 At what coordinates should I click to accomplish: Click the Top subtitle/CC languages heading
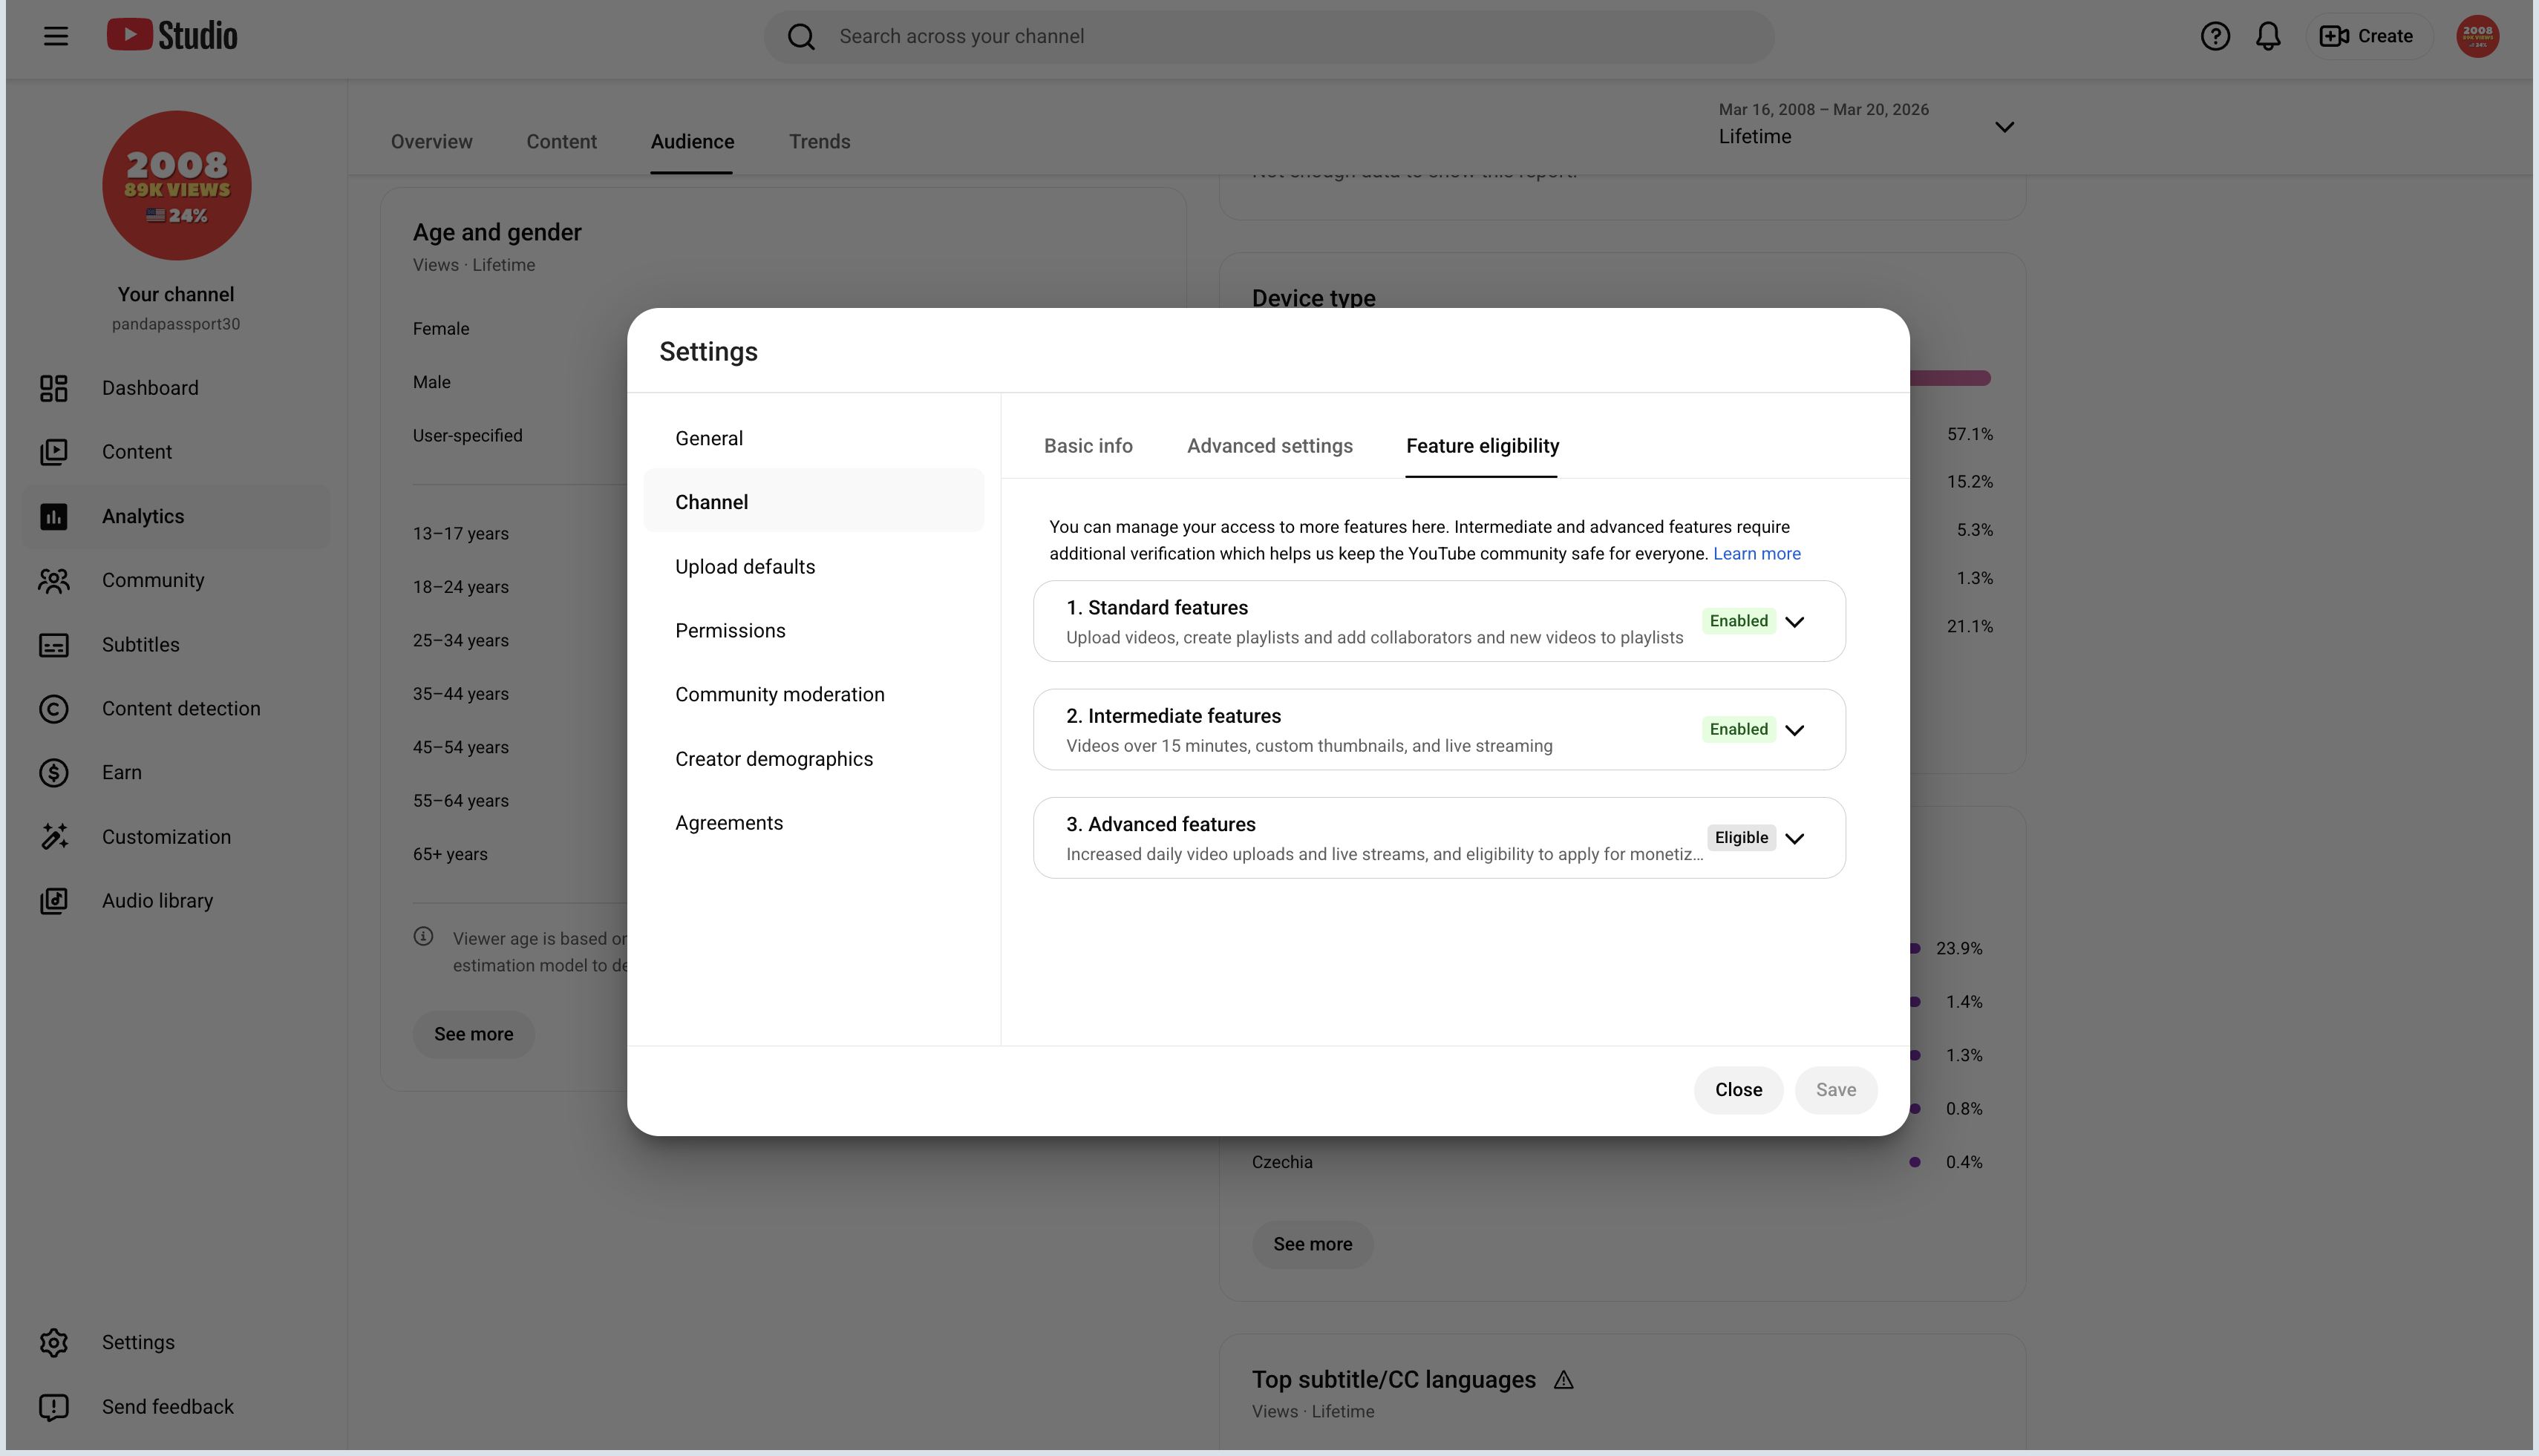point(1393,1380)
